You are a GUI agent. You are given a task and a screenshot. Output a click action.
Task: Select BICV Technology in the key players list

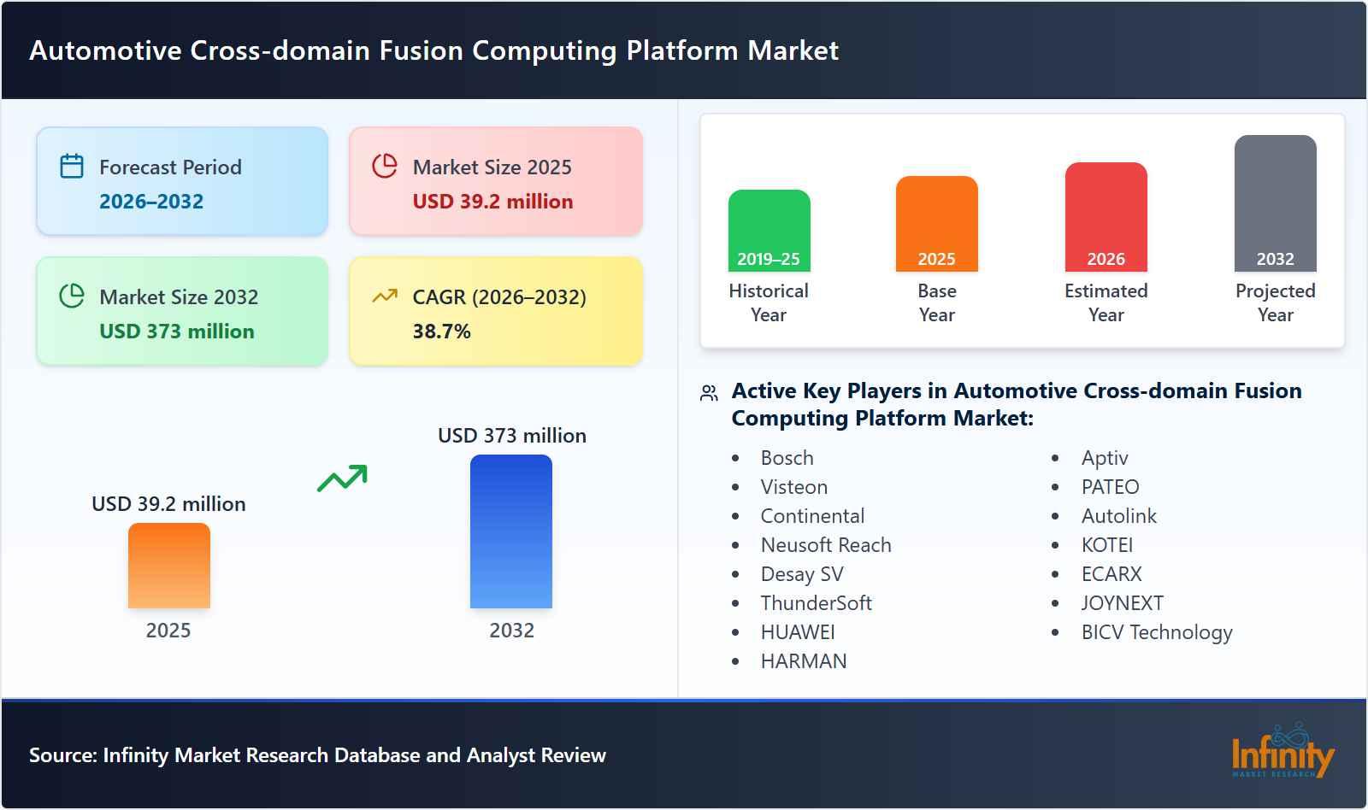1157,632
